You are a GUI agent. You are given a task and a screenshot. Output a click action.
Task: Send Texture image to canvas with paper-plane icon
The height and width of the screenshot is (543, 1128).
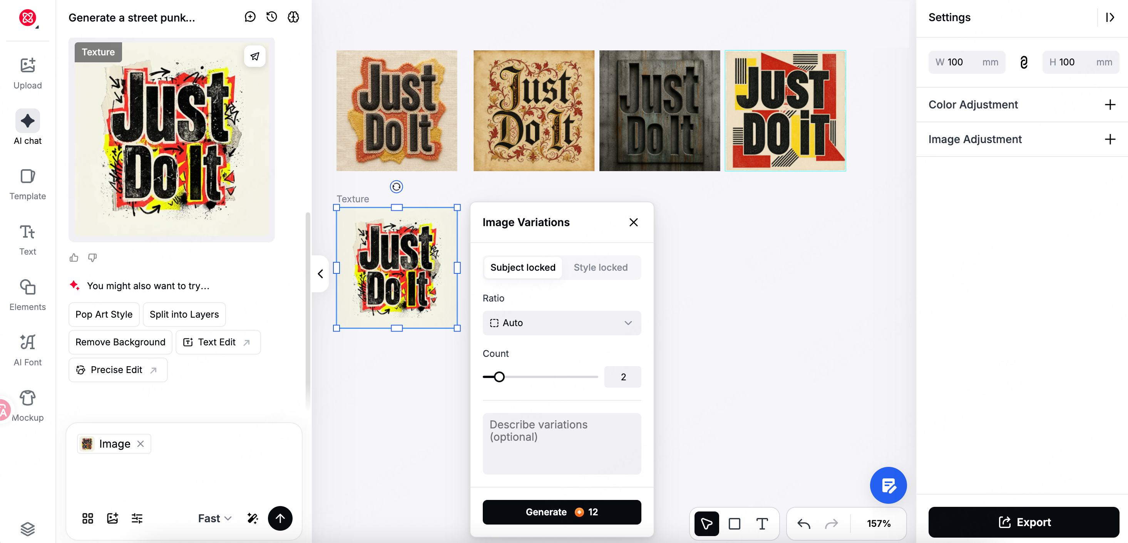coord(255,56)
